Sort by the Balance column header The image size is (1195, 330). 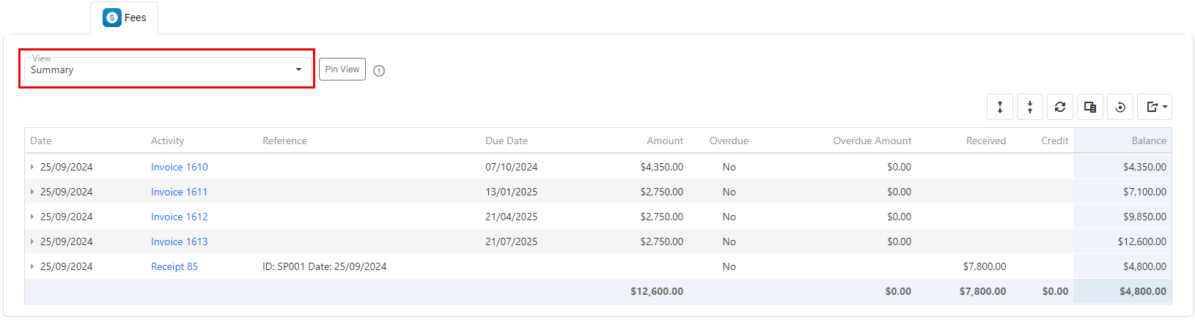pos(1148,140)
